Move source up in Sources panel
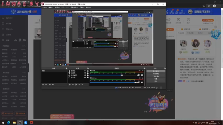Viewport: 223px width, 125px height. pos(79,84)
